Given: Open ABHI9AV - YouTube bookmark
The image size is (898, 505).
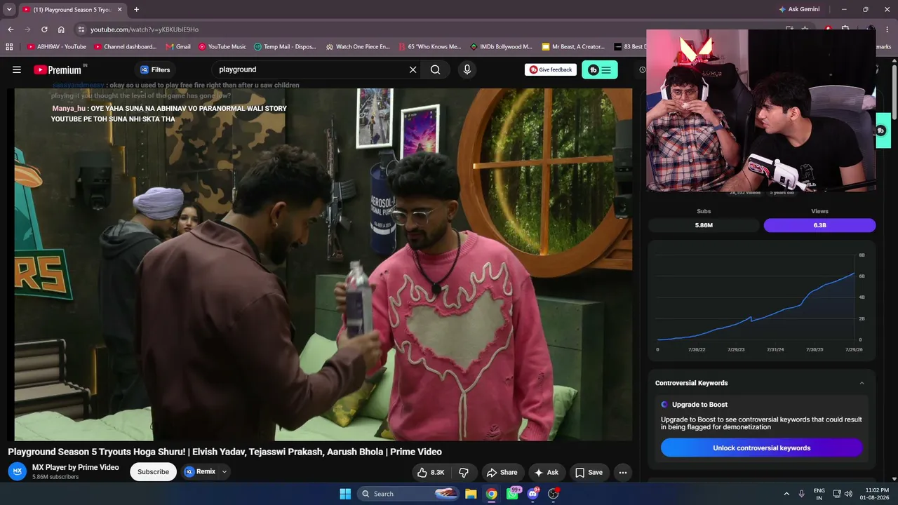Looking at the screenshot, I should [57, 47].
